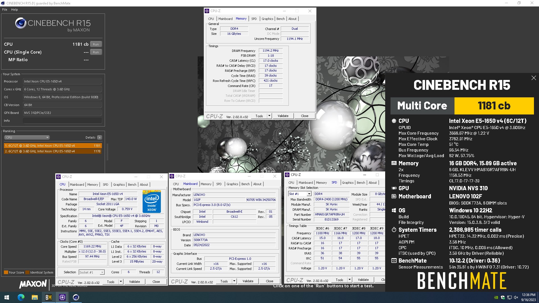Click CPU-Z icon in SPD window title
This screenshot has width=539, height=303.
[x=287, y=175]
